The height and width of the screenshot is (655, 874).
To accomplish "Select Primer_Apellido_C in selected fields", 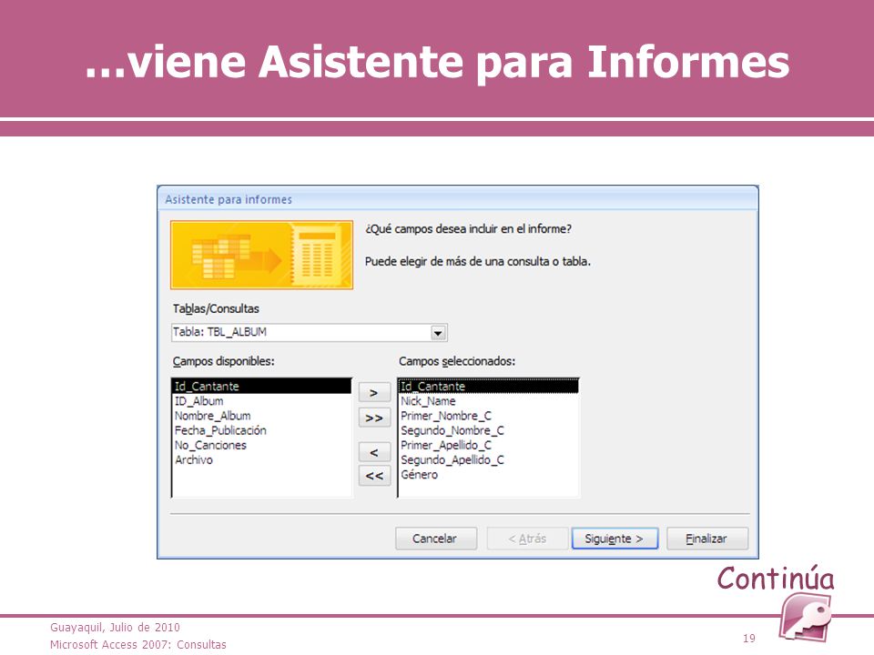I will 446,445.
